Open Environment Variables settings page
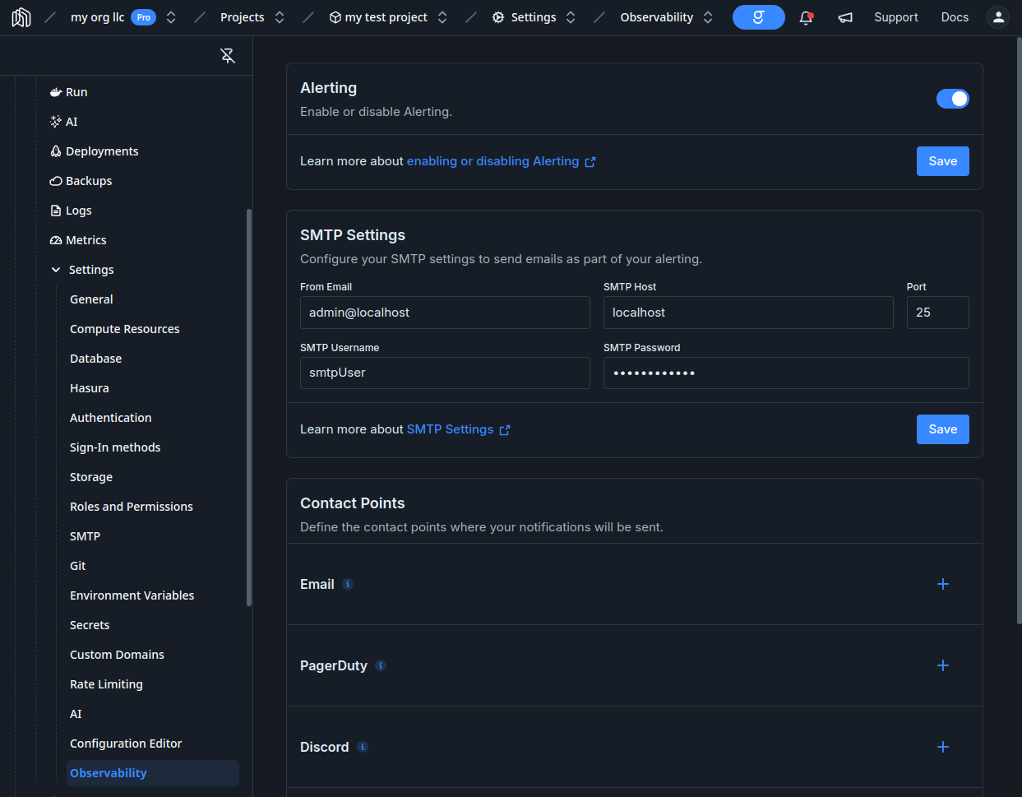The image size is (1022, 797). pos(132,595)
